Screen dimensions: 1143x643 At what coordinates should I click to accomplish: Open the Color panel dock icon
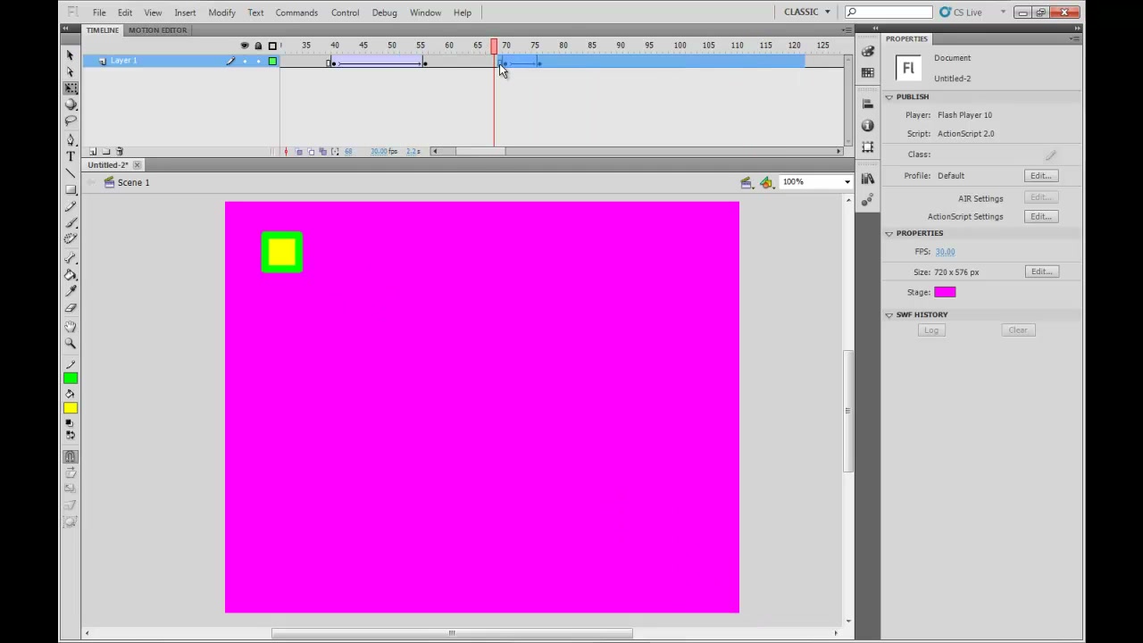click(x=868, y=52)
